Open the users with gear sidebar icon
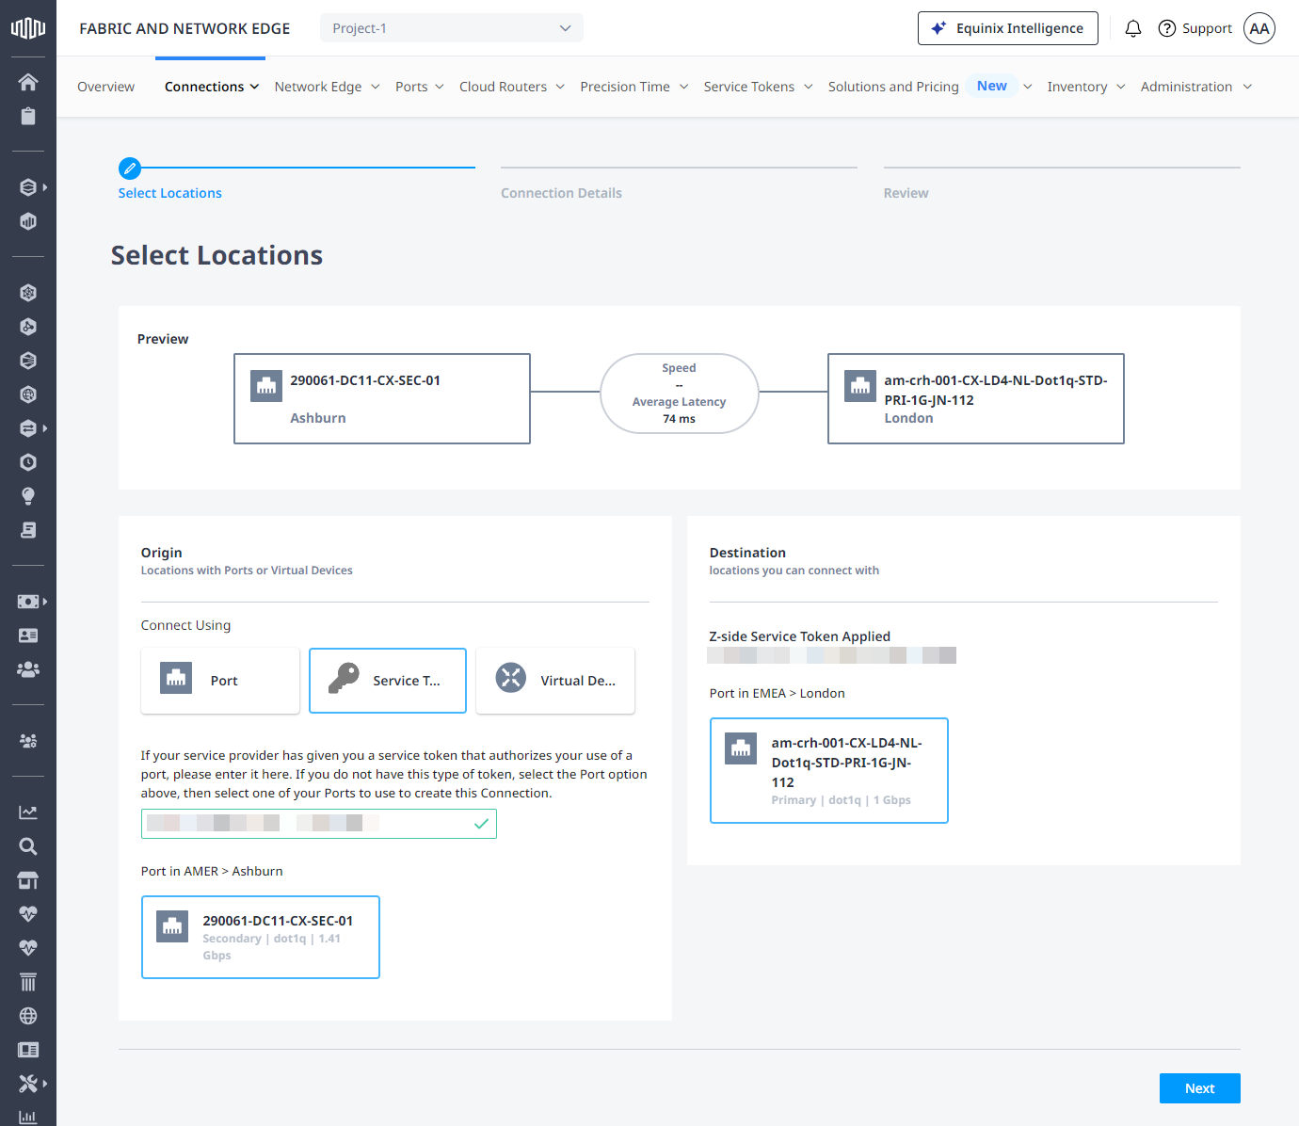The width and height of the screenshot is (1299, 1126). [x=28, y=741]
